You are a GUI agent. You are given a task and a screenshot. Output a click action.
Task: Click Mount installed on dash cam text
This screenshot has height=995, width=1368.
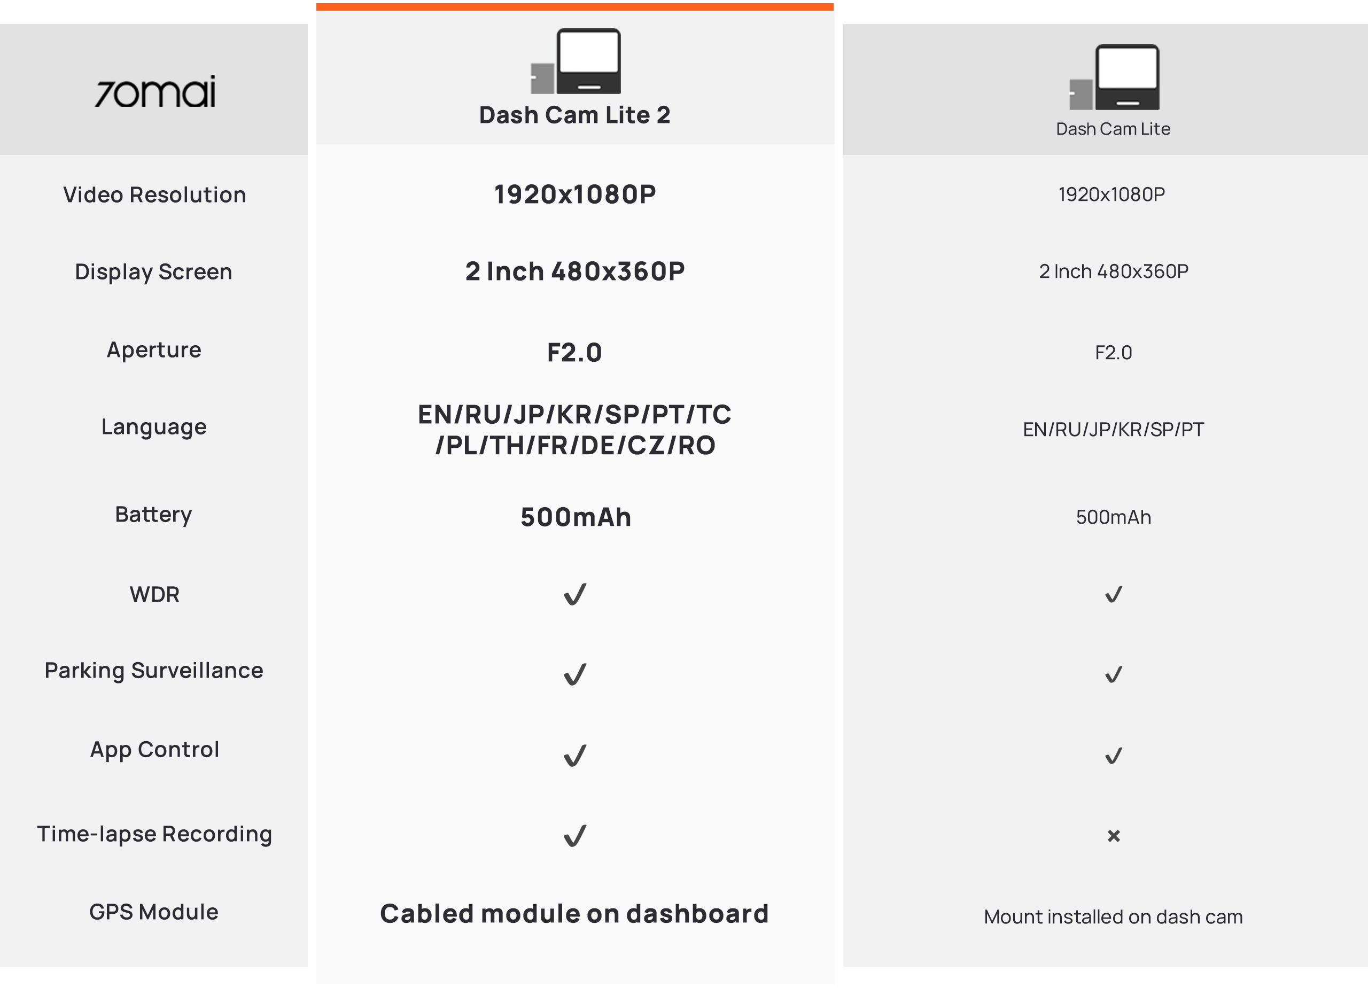click(1114, 916)
